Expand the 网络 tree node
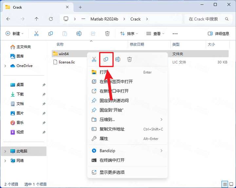236x188 pixels. click(5, 161)
